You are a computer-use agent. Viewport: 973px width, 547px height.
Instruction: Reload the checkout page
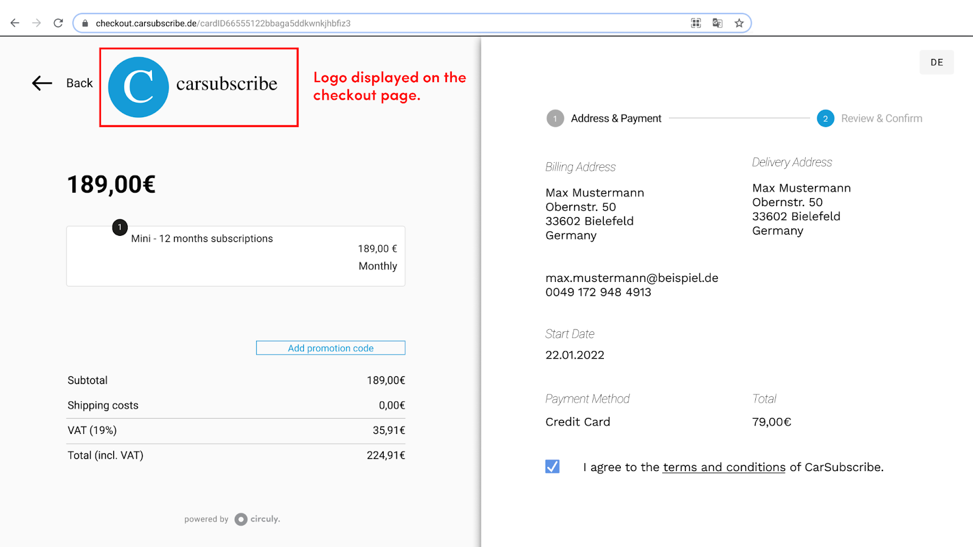pyautogui.click(x=58, y=23)
